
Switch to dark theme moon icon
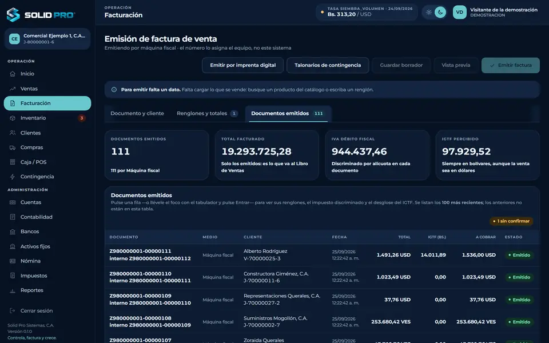point(440,12)
